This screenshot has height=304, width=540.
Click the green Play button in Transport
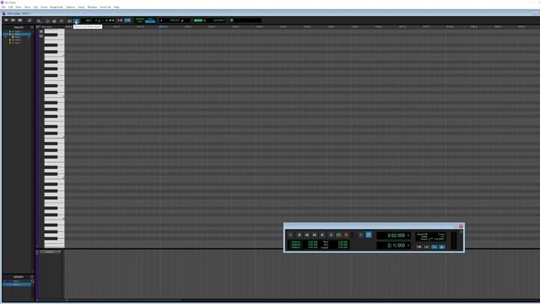coord(338,235)
